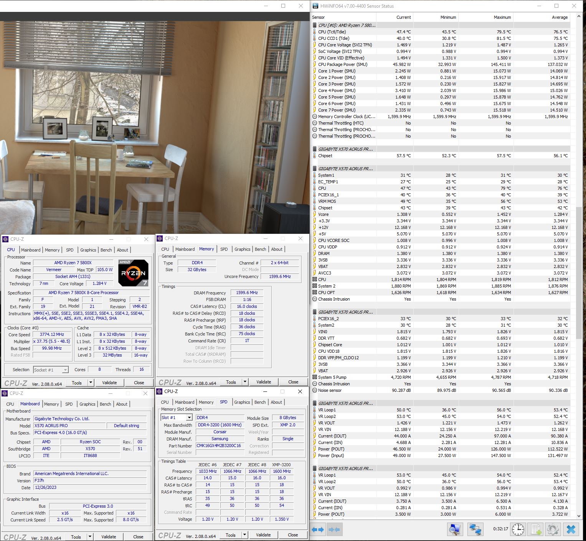Click the CPU Name field AMD Ryzen 7 5800X

tap(73, 263)
